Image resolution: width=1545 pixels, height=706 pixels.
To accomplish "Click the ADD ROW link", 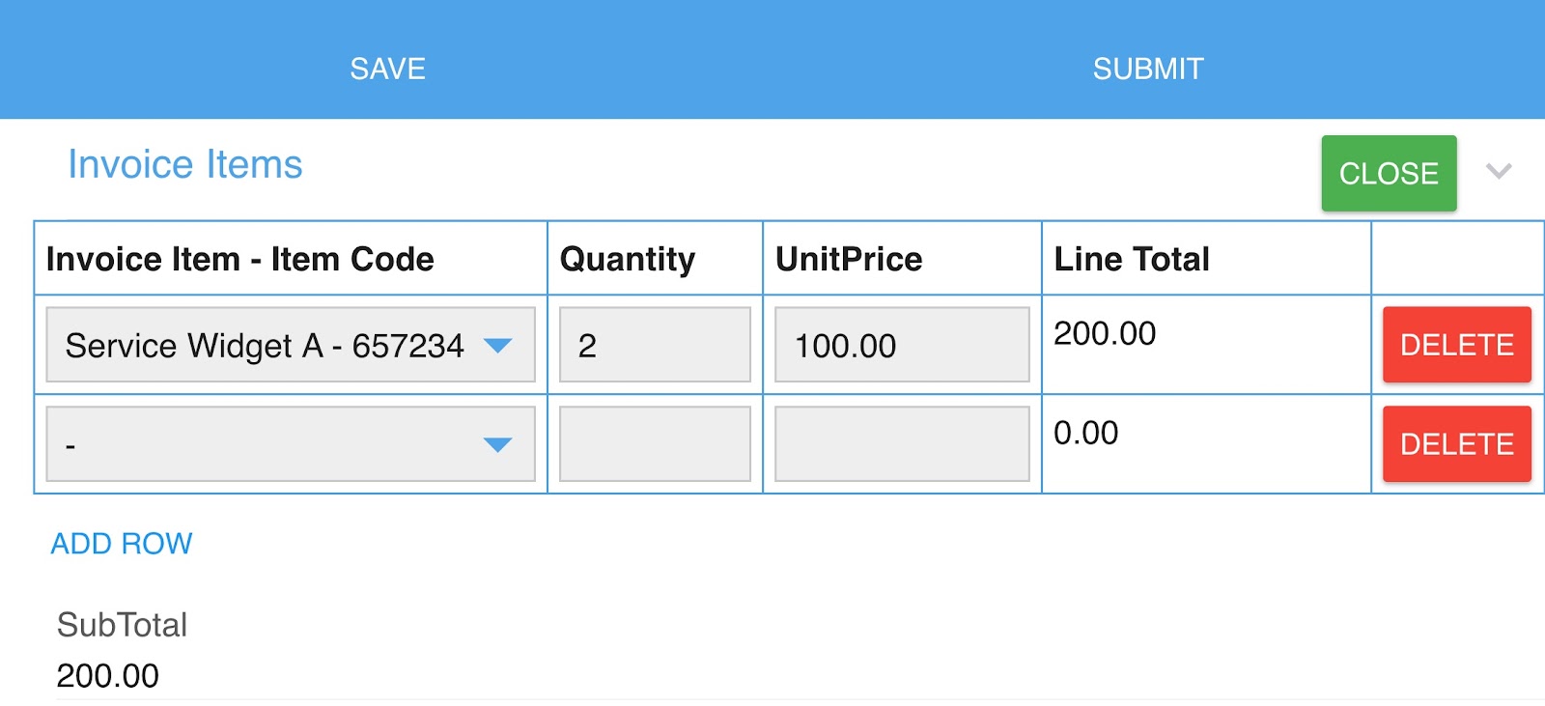I will click(x=122, y=544).
